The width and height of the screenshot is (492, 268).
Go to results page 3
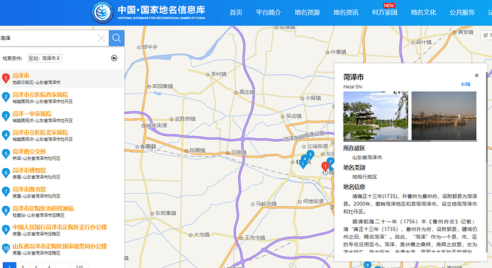click(36, 265)
